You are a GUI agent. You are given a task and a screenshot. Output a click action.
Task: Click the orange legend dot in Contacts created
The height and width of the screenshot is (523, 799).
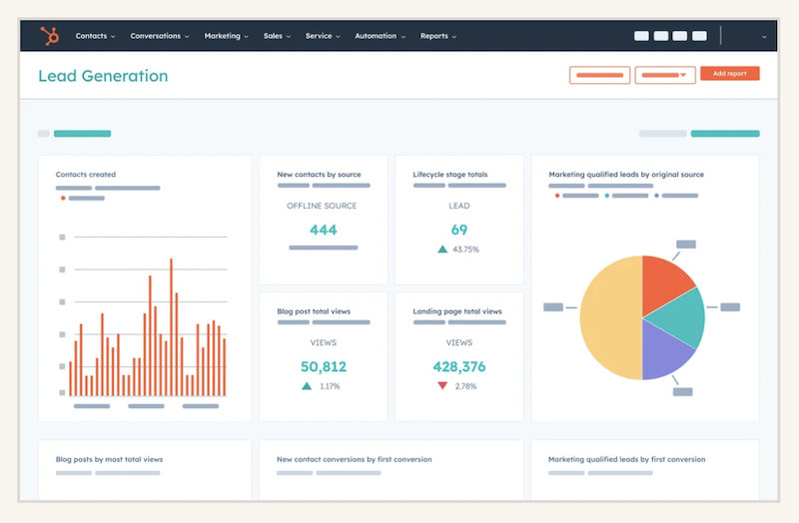coord(63,199)
